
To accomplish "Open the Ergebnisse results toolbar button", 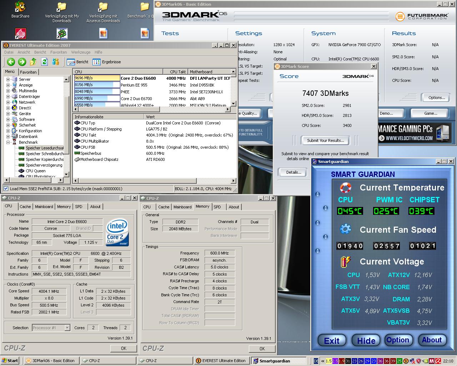I will [x=107, y=62].
